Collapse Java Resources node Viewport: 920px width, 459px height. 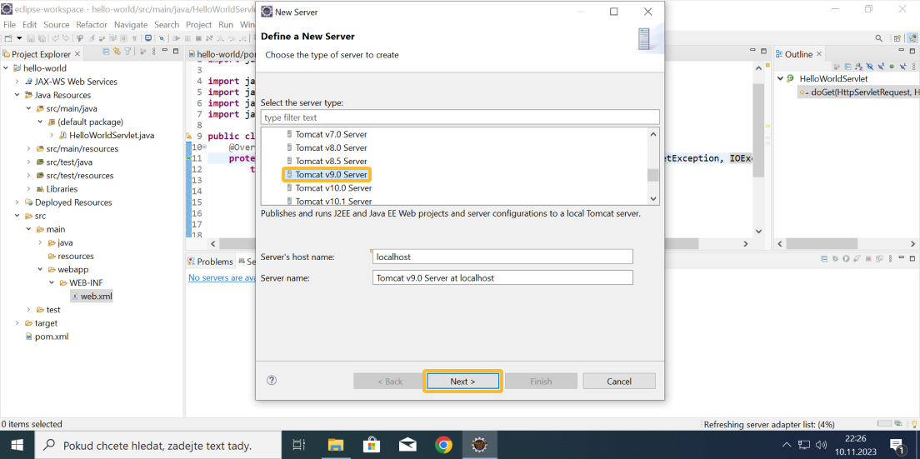(17, 95)
